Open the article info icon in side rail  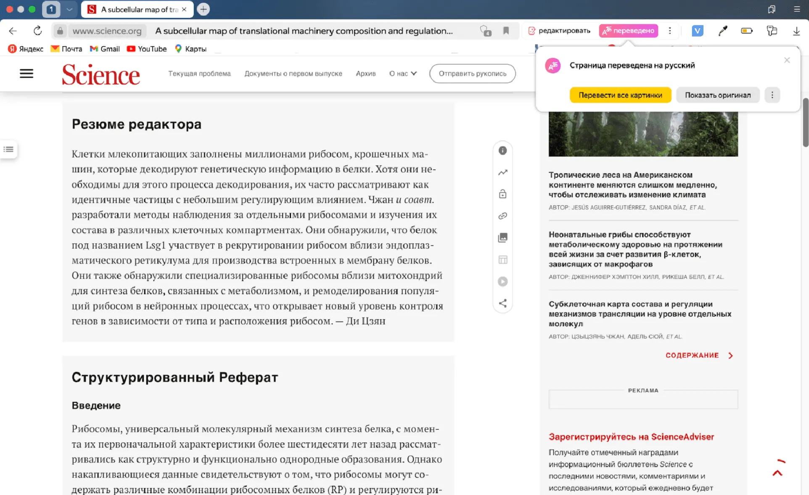click(502, 151)
